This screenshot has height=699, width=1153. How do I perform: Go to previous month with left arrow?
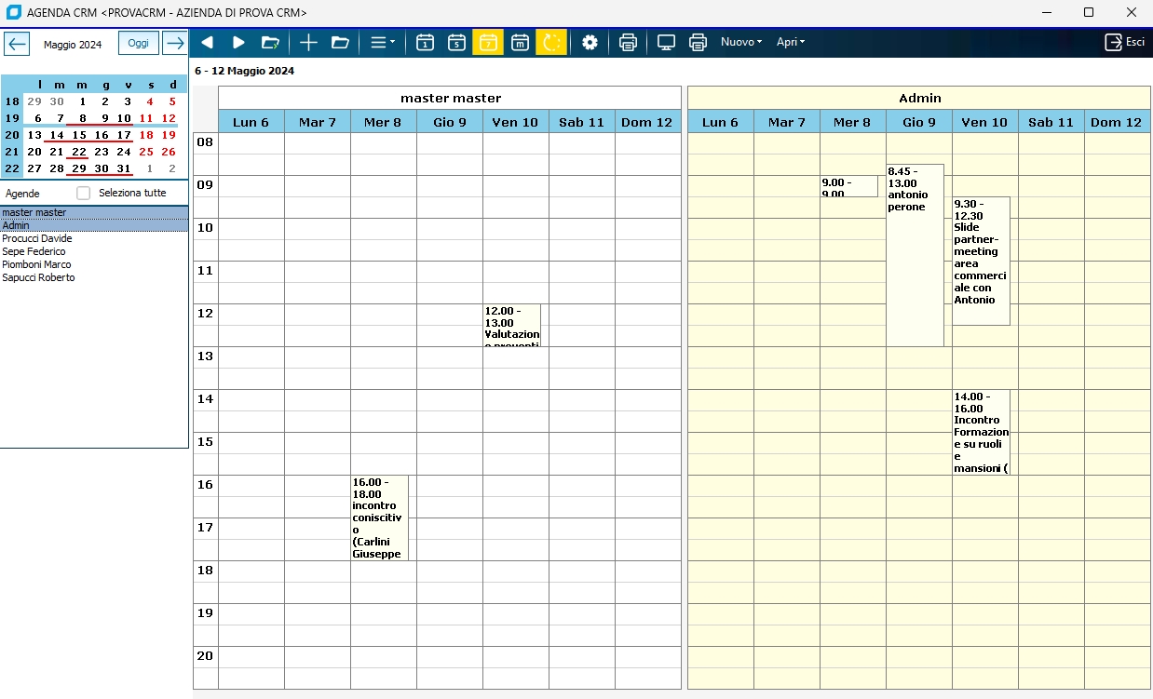[x=18, y=44]
